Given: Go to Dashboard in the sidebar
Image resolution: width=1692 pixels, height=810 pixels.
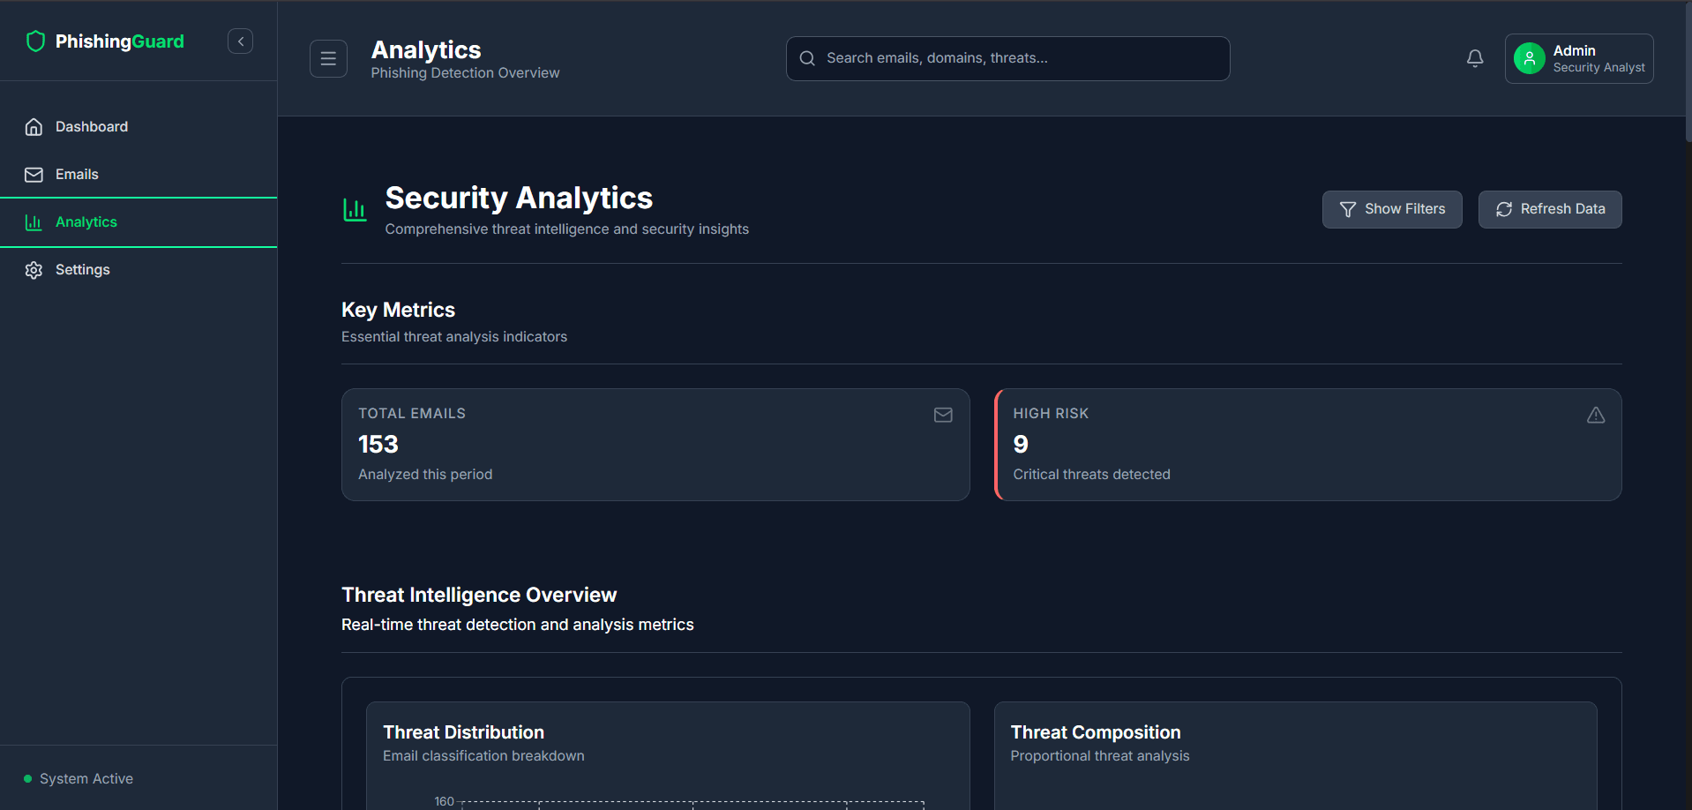Looking at the screenshot, I should (x=92, y=127).
